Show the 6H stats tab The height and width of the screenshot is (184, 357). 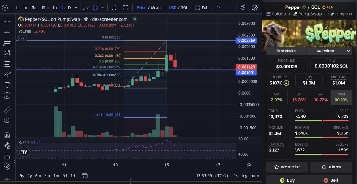click(320, 98)
